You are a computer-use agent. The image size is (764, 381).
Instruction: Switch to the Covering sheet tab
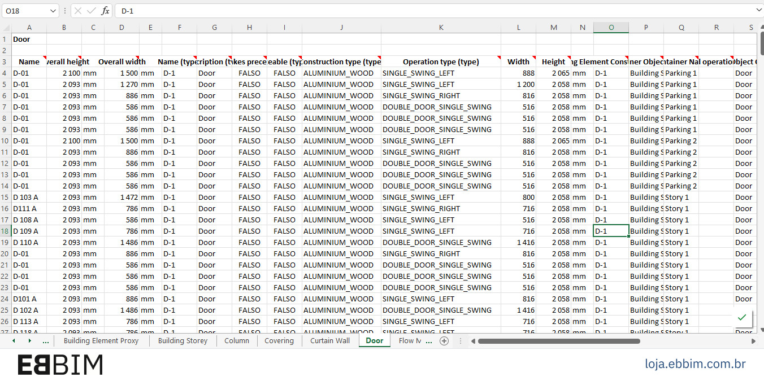pos(279,341)
